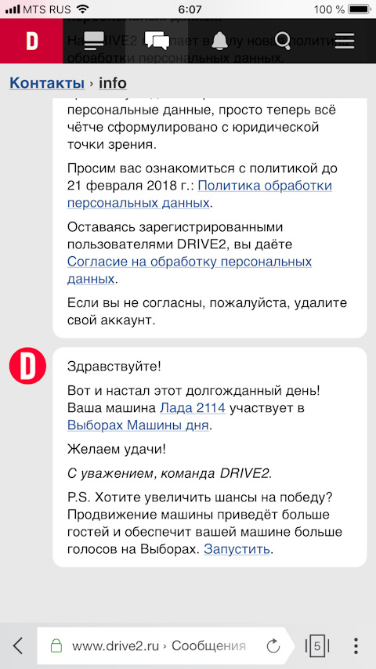Screen dimensions: 376x669
Task: Click the search magnifier icon
Action: (x=282, y=42)
